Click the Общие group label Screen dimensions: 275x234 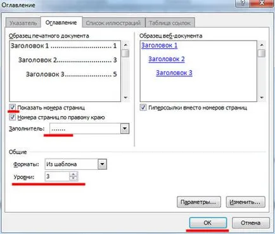pos(18,152)
